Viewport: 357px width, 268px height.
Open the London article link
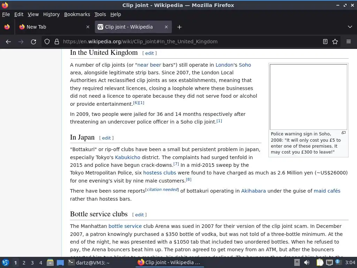[224, 65]
